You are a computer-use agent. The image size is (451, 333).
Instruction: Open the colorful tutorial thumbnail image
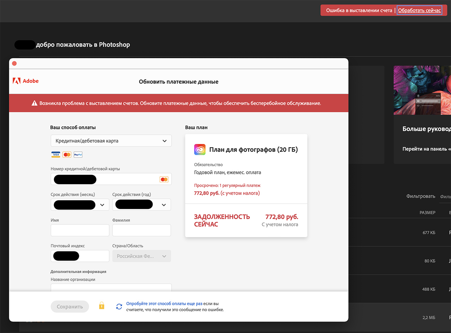422,90
